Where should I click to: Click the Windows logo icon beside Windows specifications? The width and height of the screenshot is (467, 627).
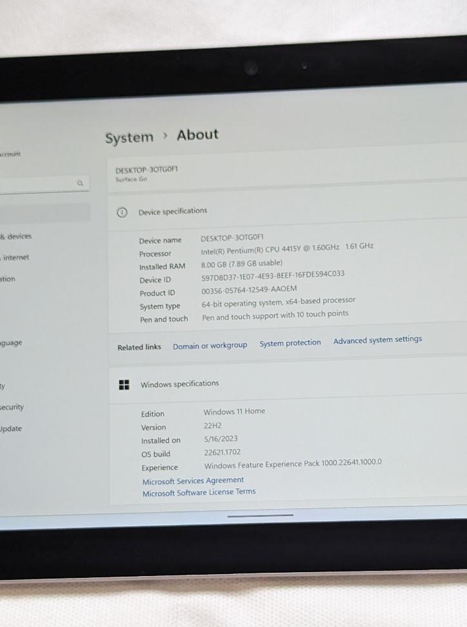point(124,384)
